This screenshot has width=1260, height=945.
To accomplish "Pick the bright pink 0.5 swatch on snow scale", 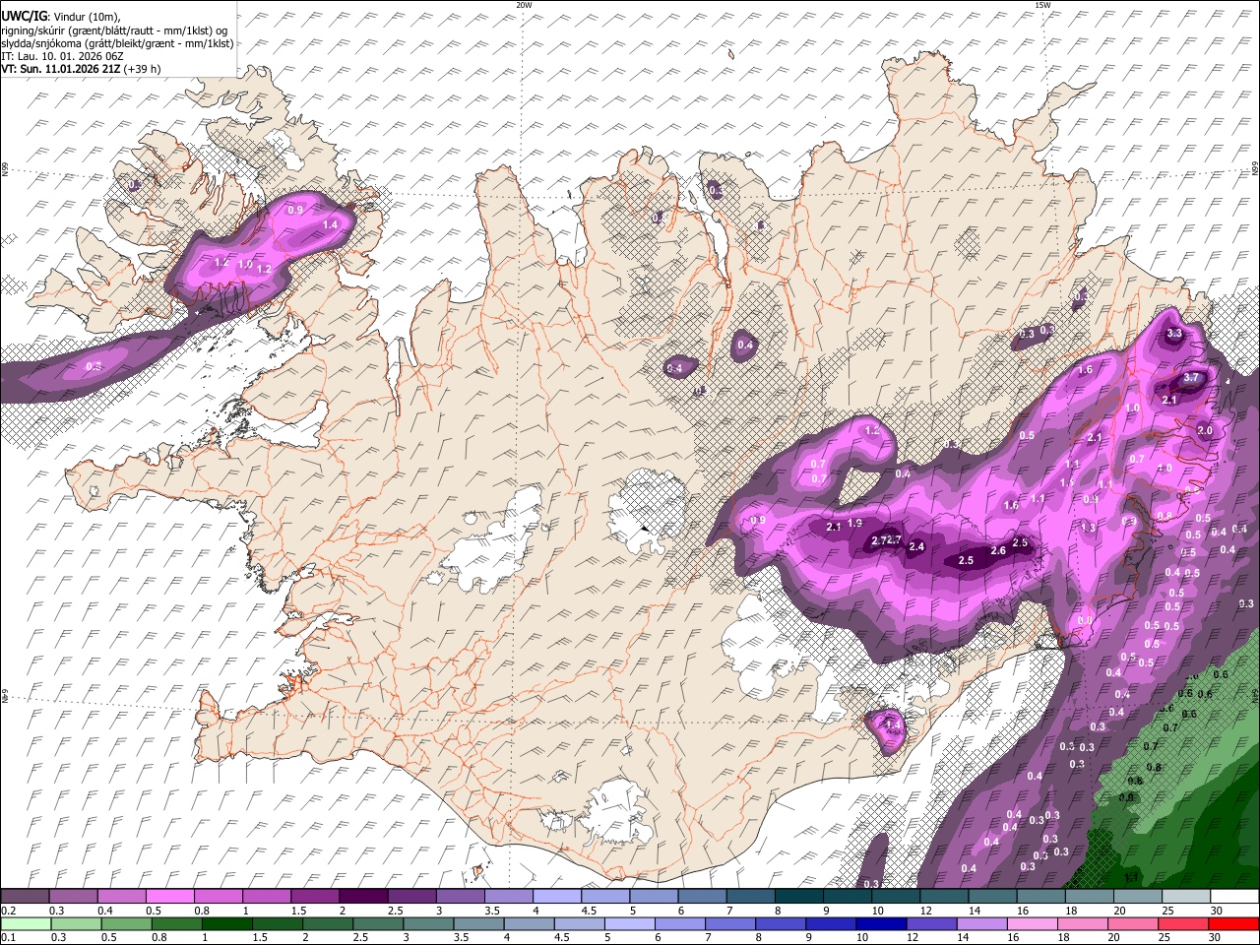I will tap(169, 897).
